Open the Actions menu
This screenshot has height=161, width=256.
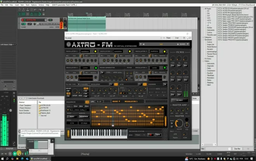[41, 5]
